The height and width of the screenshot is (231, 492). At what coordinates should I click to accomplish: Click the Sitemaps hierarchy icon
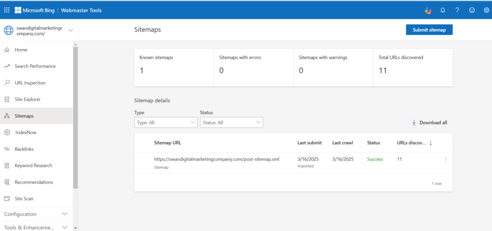point(7,116)
